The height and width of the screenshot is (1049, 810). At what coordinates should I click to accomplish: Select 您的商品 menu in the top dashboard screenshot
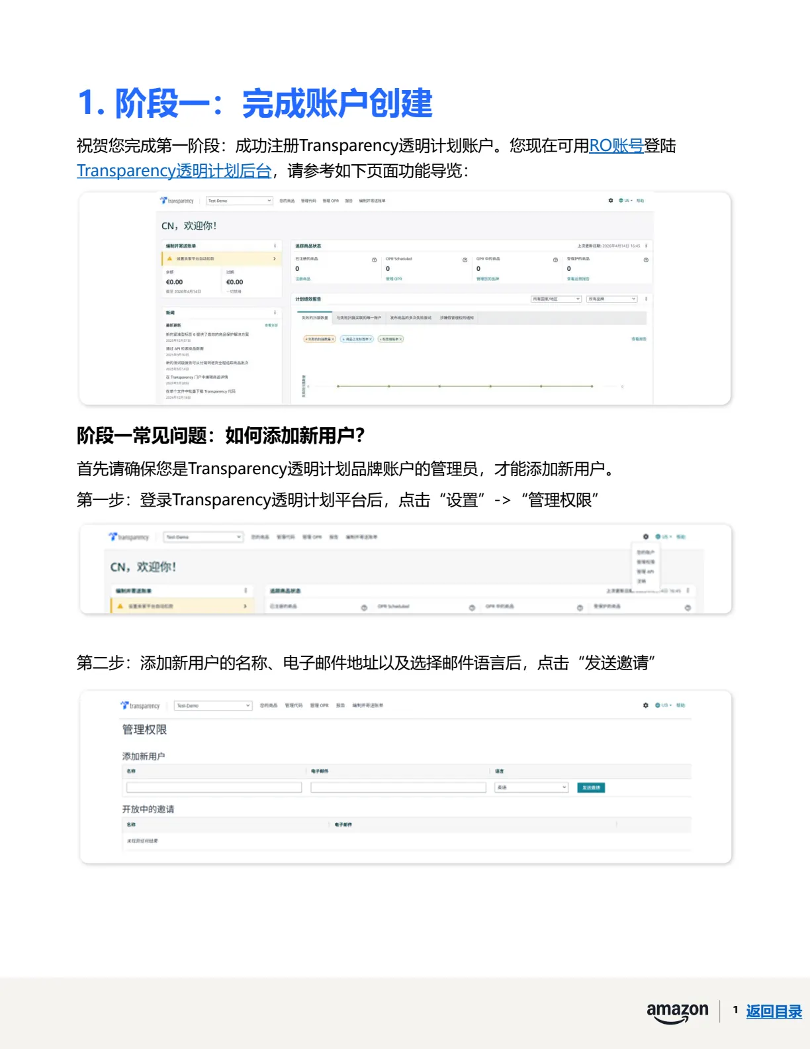[x=287, y=201]
